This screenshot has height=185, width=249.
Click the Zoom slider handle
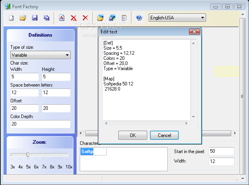pos(28,155)
